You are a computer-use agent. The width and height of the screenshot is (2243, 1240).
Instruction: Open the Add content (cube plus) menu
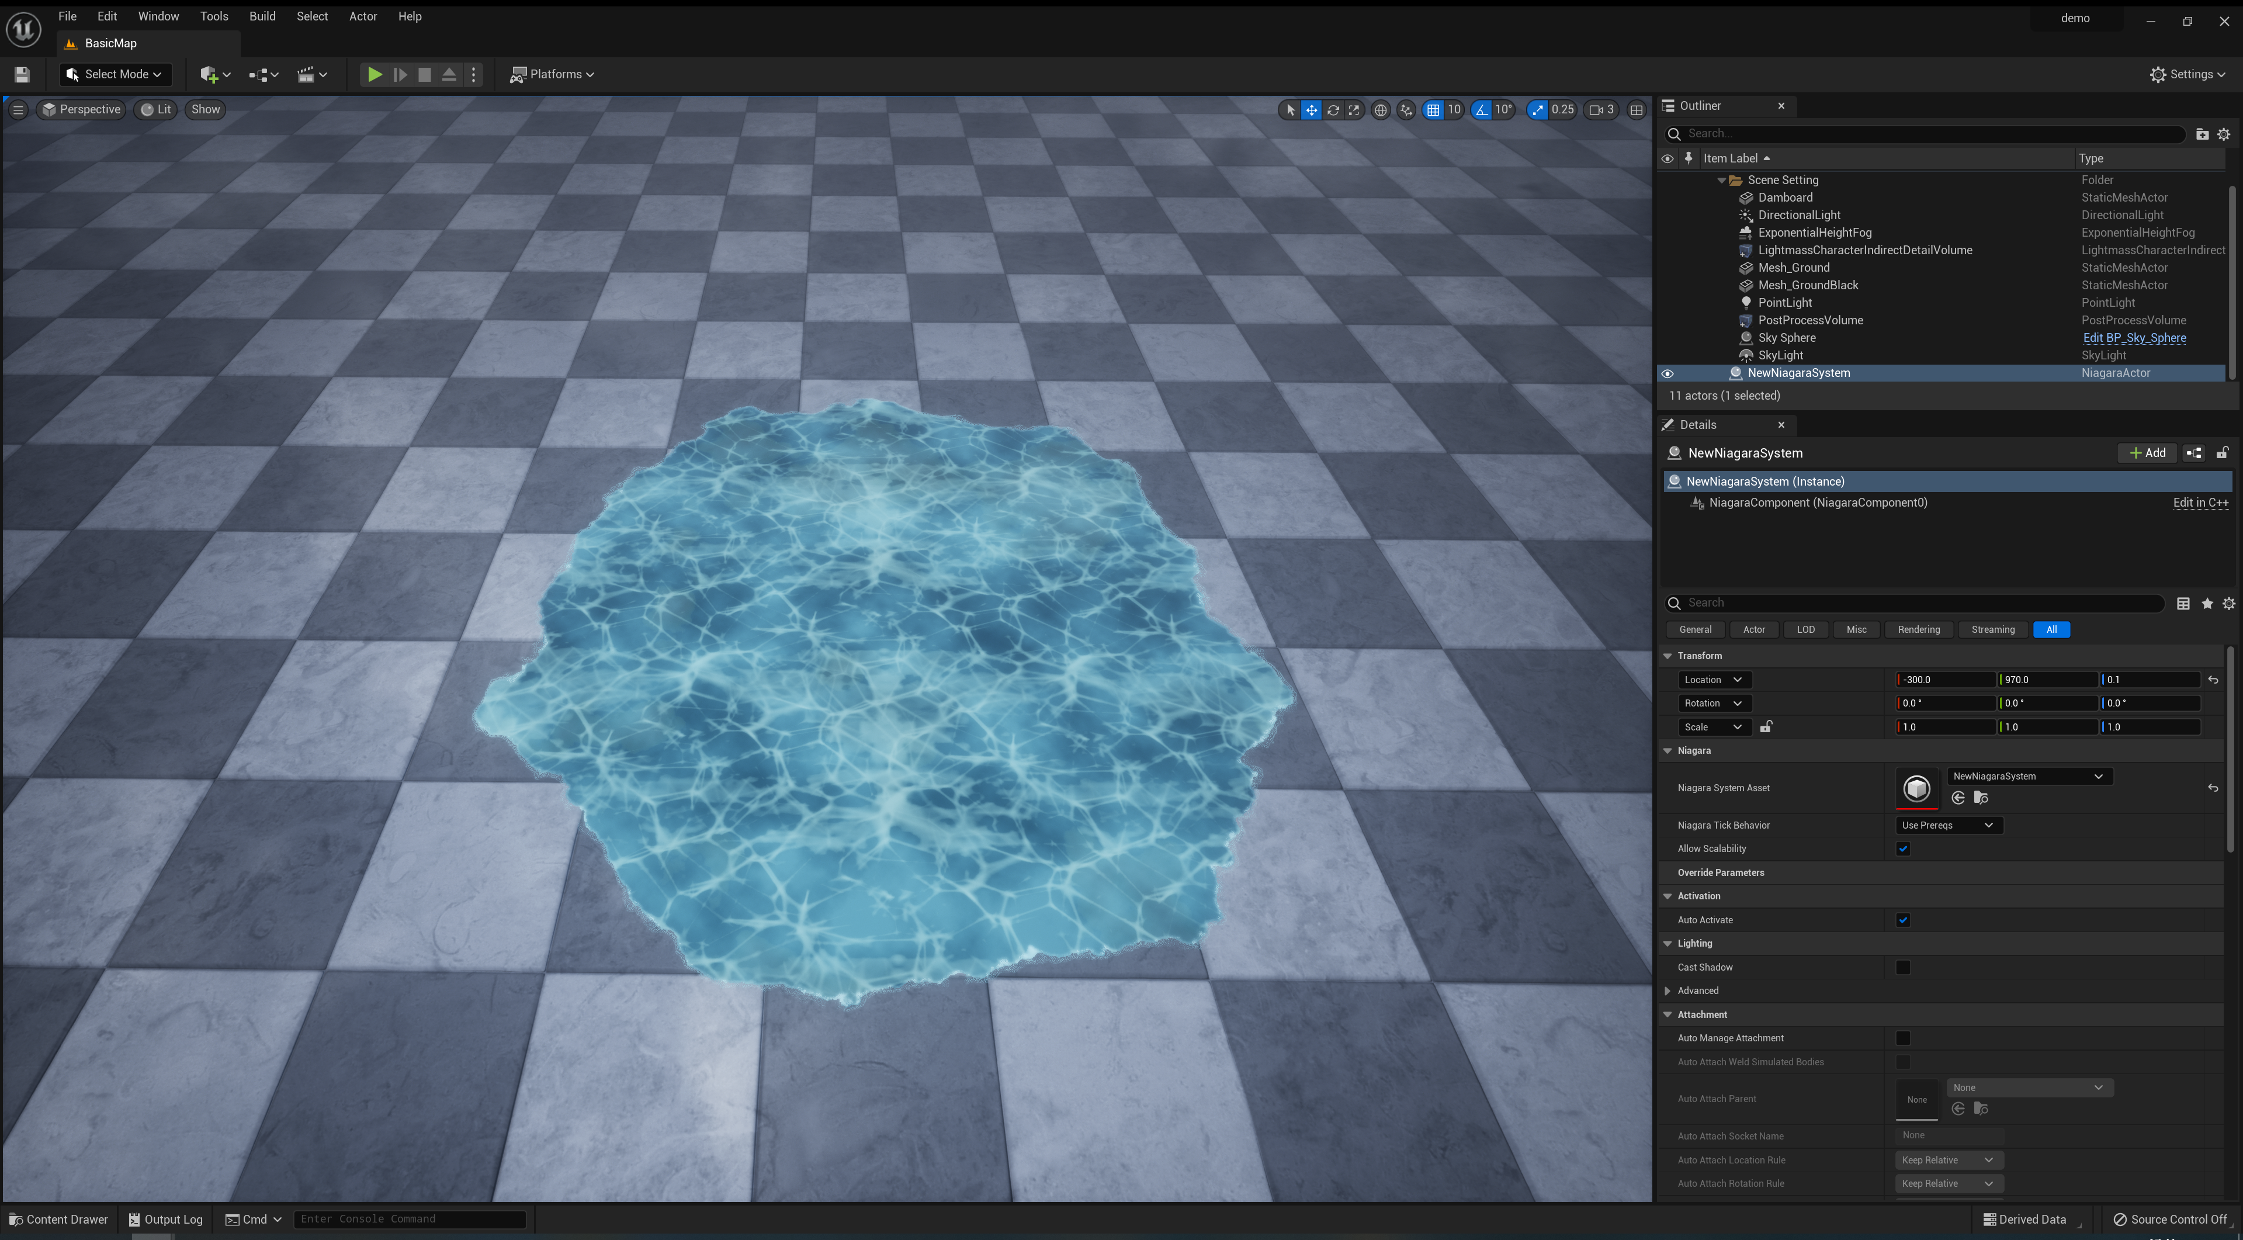214,75
